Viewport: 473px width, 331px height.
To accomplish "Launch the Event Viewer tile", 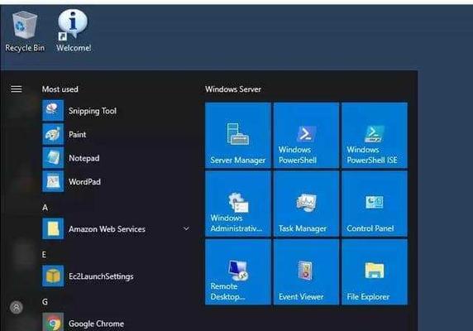I will coord(306,272).
